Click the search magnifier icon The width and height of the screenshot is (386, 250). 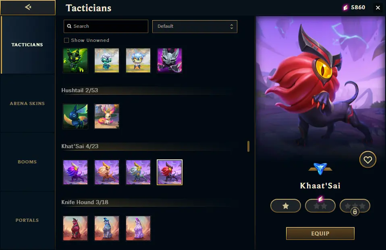click(x=69, y=26)
